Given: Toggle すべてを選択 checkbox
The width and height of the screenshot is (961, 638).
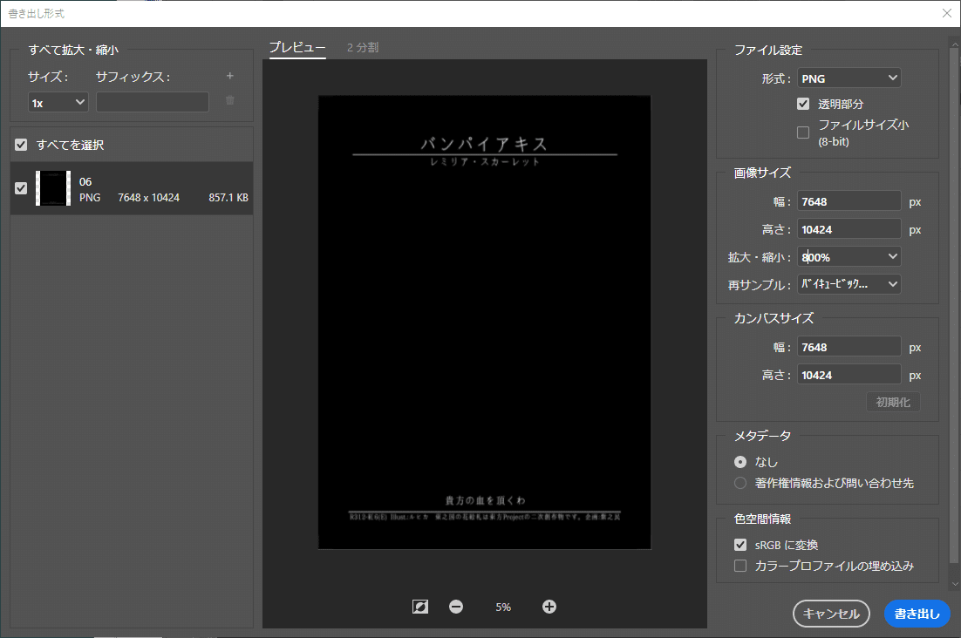Looking at the screenshot, I should tap(21, 145).
